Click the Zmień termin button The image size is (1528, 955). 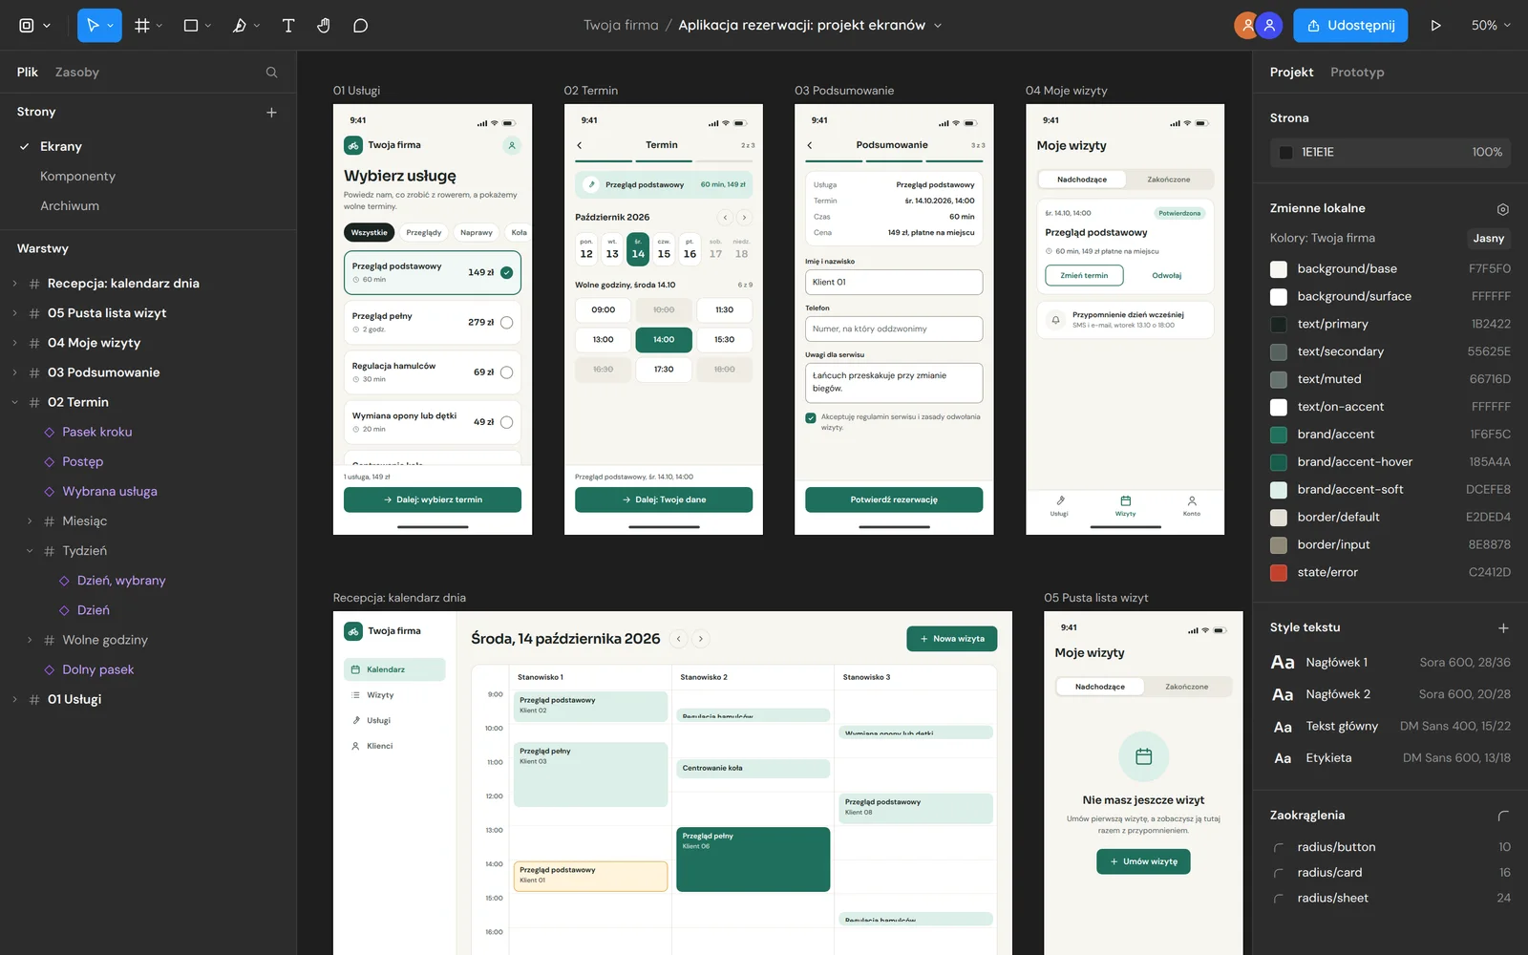[1084, 276]
